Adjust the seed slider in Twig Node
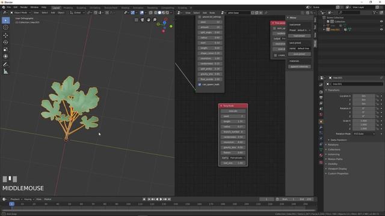 [233, 116]
